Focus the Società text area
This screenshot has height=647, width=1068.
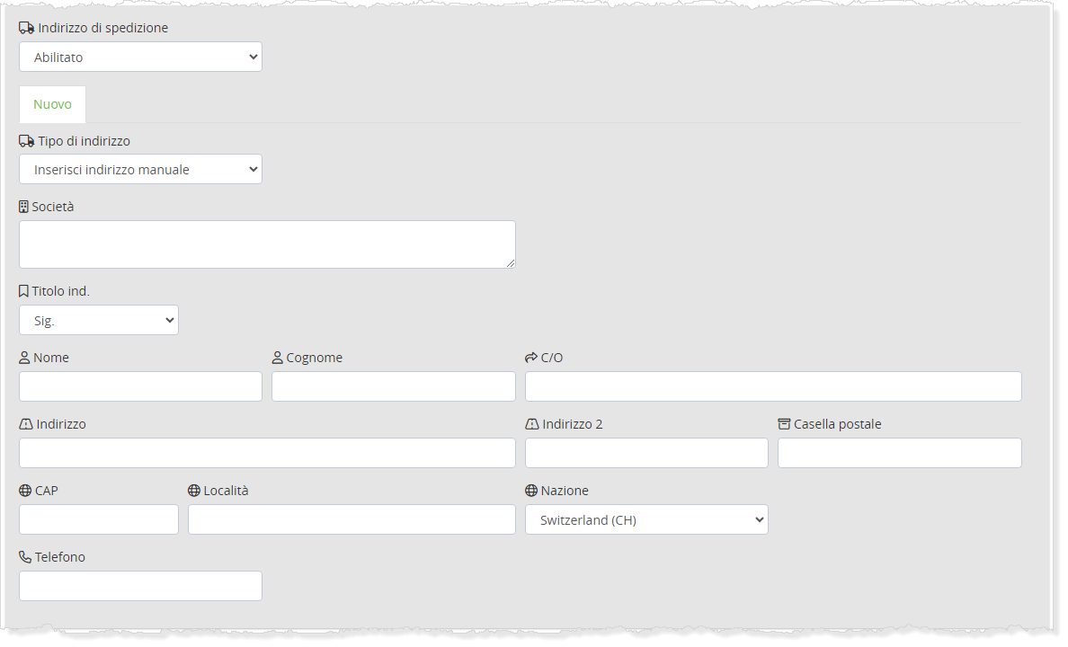tap(267, 244)
